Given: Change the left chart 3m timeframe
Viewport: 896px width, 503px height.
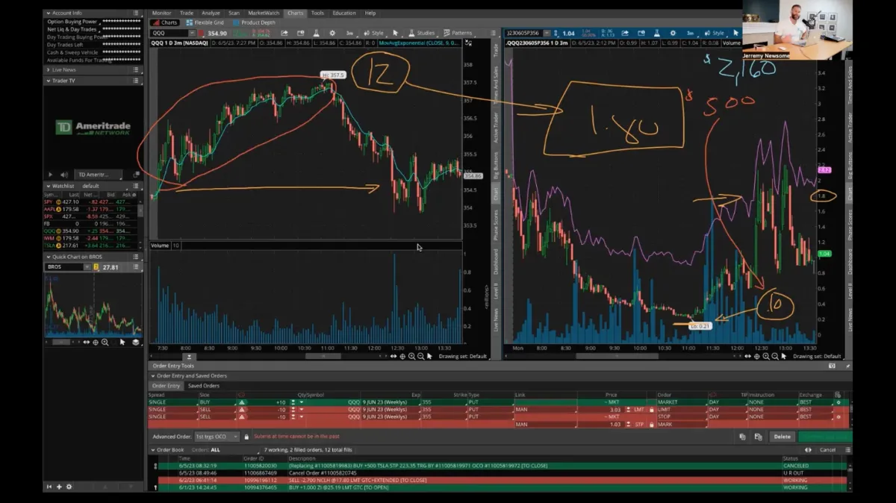Looking at the screenshot, I should click(349, 33).
